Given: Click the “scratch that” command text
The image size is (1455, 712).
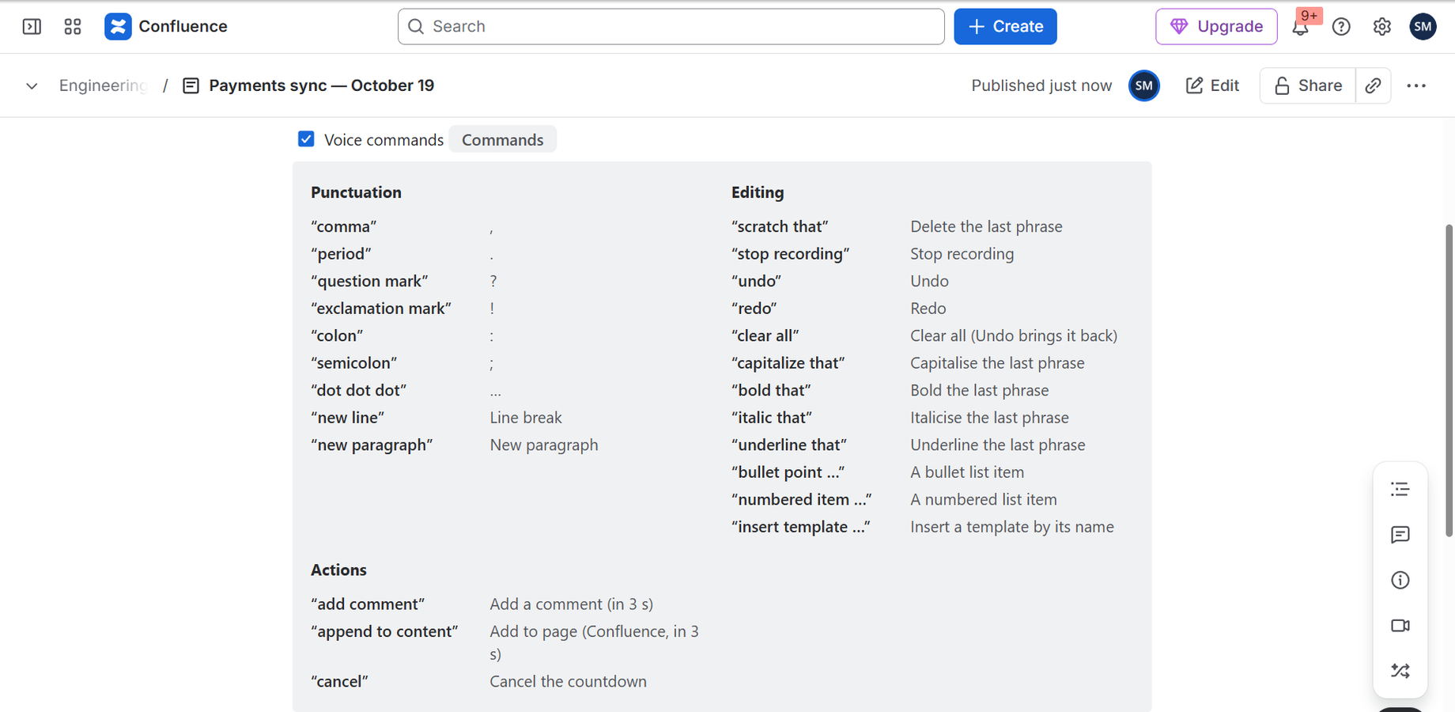Looking at the screenshot, I should [780, 226].
